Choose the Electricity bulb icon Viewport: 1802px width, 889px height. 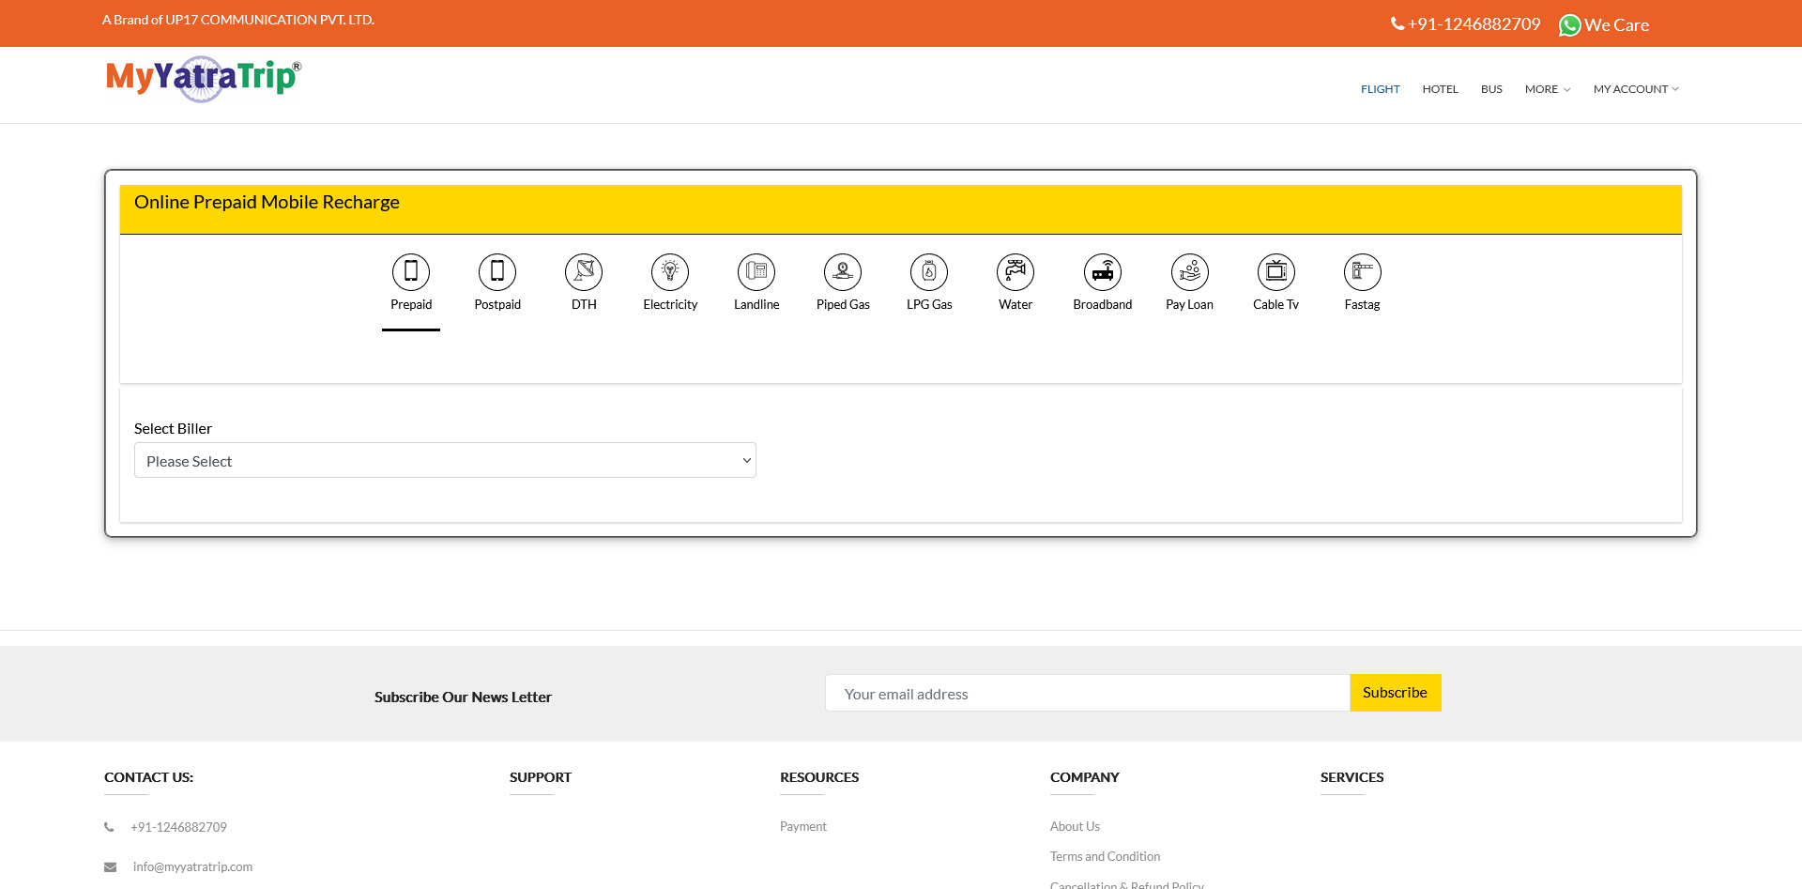tap(670, 272)
